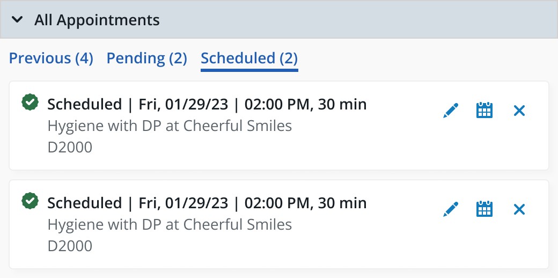
Task: Click green check badge on bottom appointment
Action: [30, 201]
